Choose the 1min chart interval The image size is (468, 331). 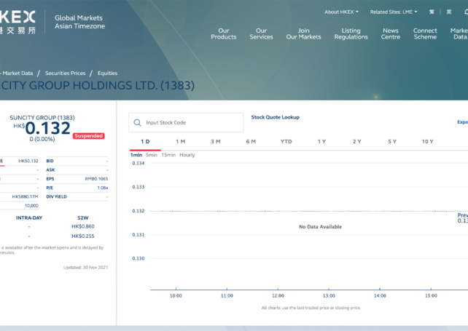(136, 155)
